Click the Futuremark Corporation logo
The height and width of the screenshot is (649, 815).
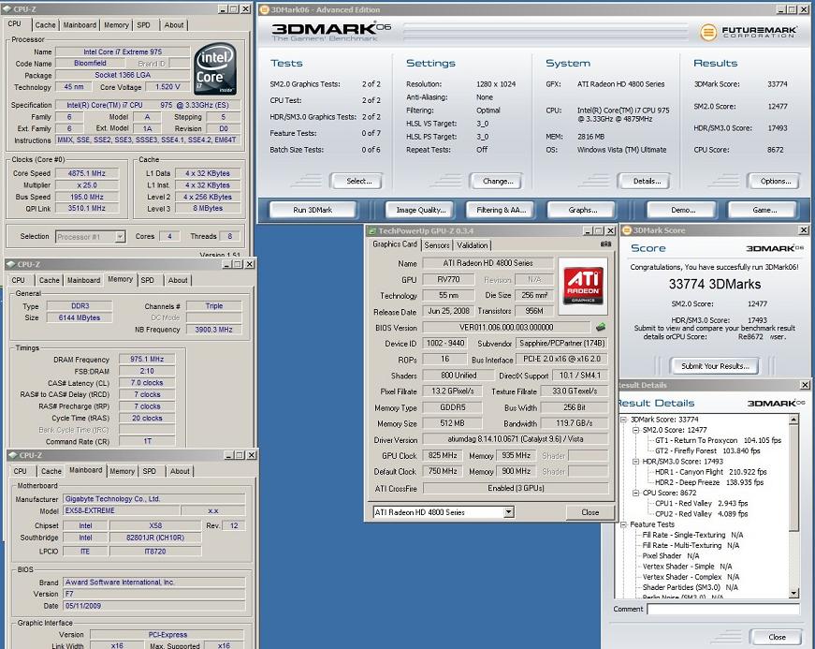pos(748,32)
